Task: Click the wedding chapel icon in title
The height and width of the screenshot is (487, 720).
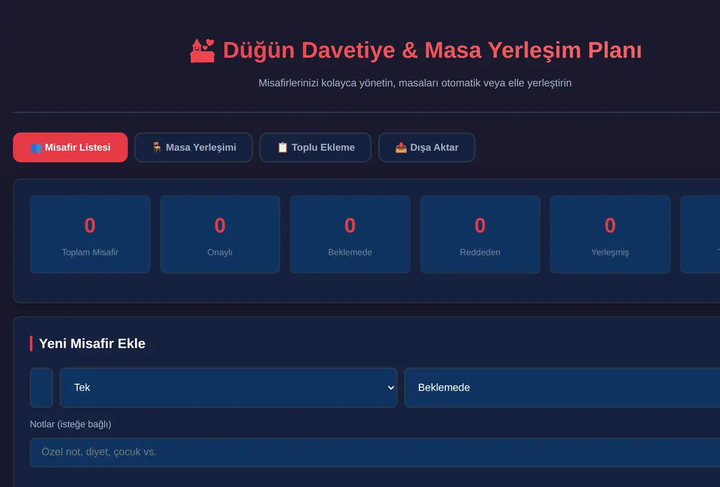Action: pyautogui.click(x=203, y=50)
